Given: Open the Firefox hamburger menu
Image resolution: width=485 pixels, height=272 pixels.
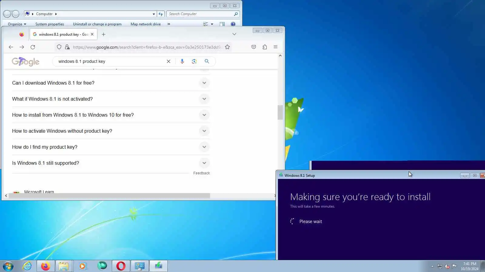Looking at the screenshot, I should [x=276, y=47].
